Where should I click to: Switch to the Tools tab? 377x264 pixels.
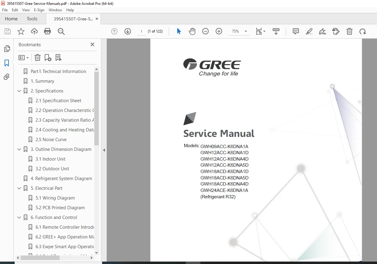click(32, 19)
